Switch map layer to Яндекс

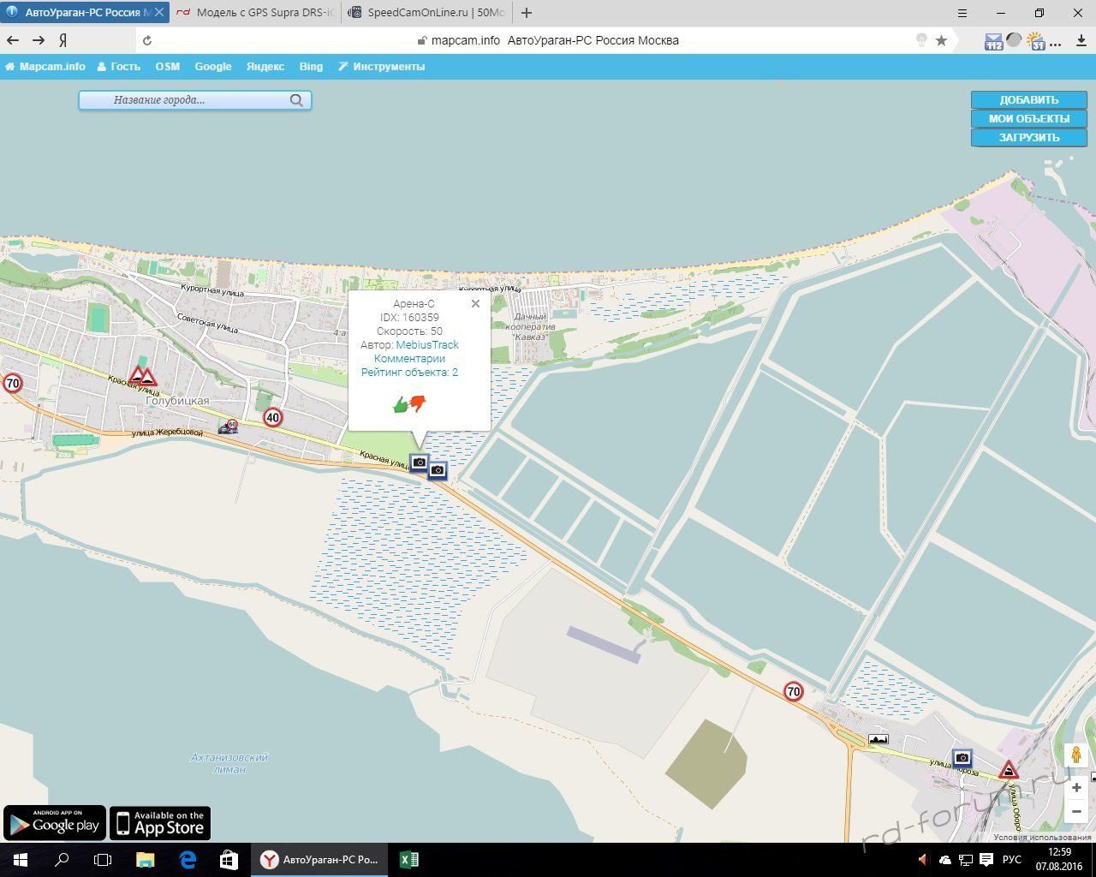[x=265, y=67]
